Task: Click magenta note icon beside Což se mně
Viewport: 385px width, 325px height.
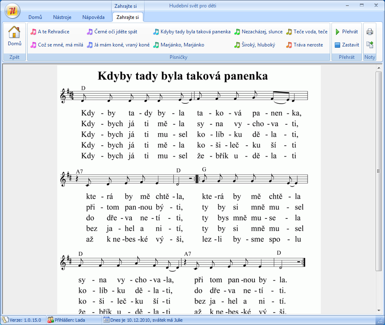Action: click(33, 45)
